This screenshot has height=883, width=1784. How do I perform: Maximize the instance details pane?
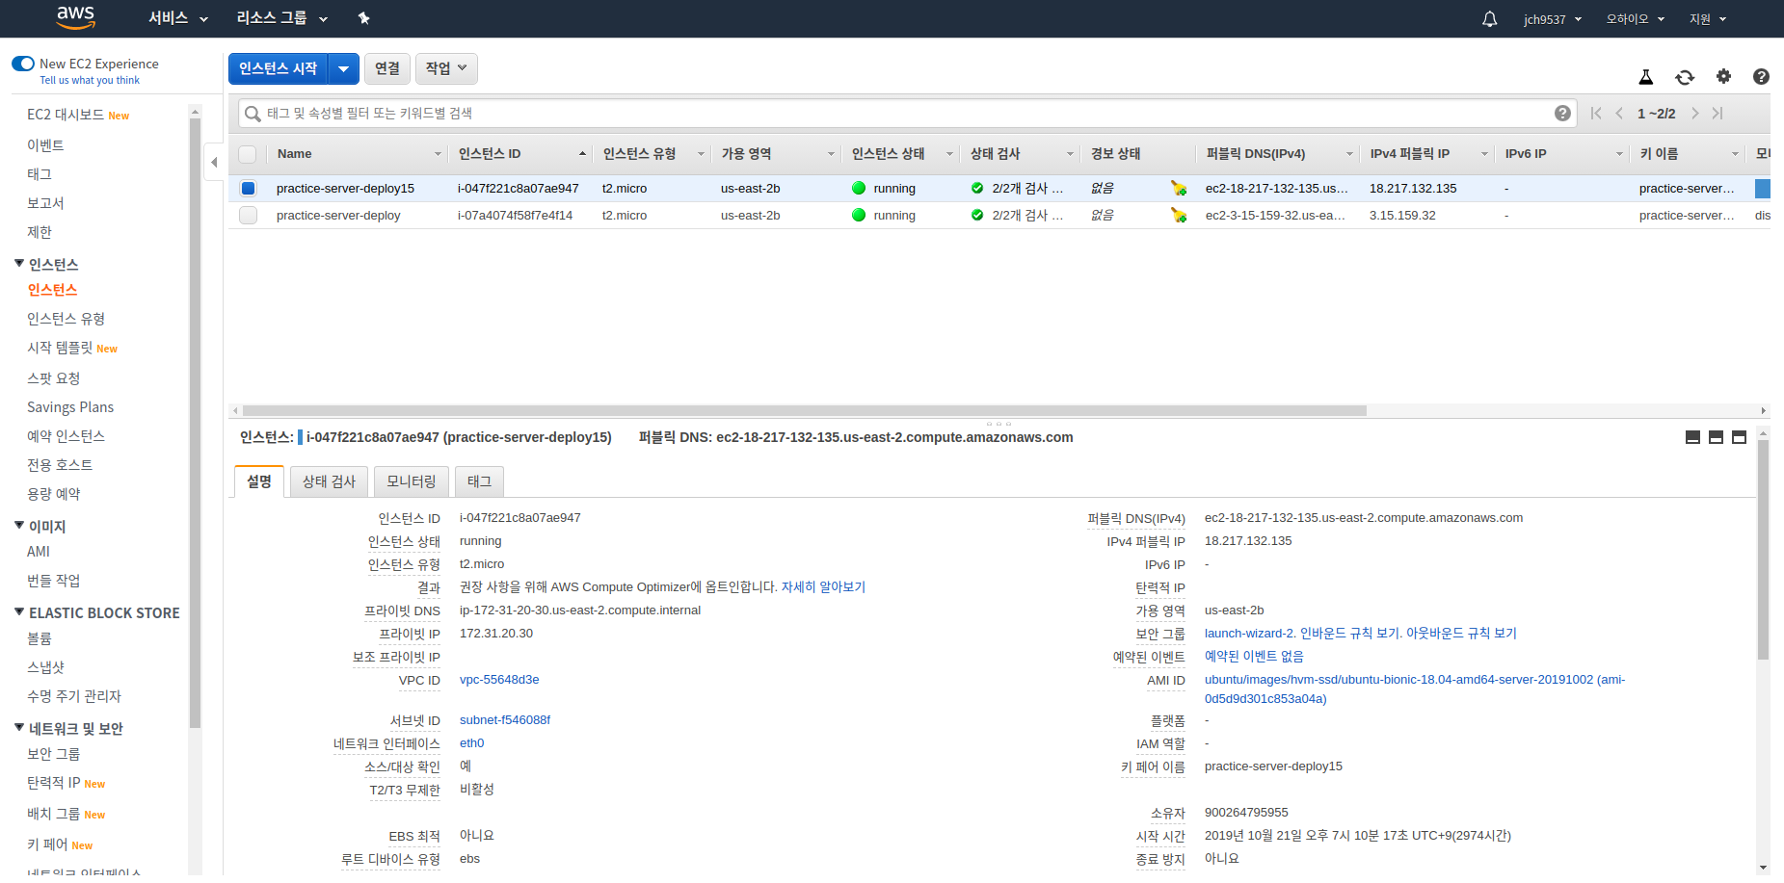tap(1739, 437)
